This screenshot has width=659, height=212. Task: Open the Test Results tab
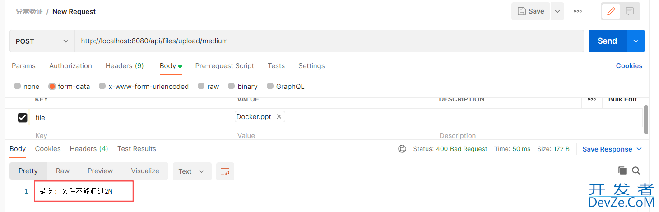(137, 149)
